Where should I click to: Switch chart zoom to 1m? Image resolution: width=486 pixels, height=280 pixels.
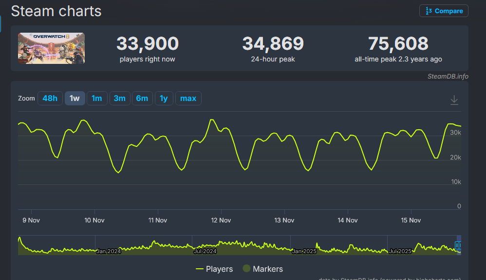point(97,99)
